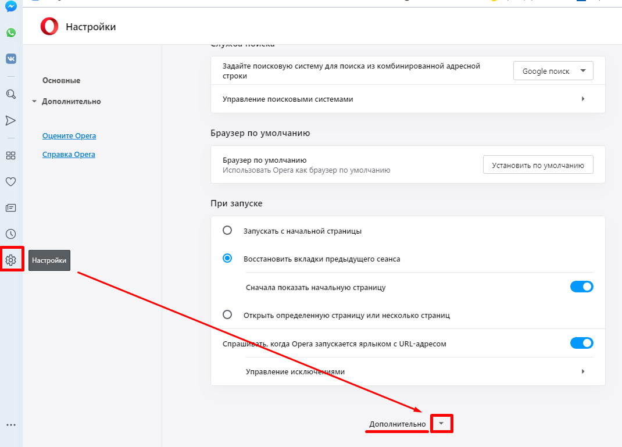
Task: Click 'Настройки' page title
Action: 91,27
